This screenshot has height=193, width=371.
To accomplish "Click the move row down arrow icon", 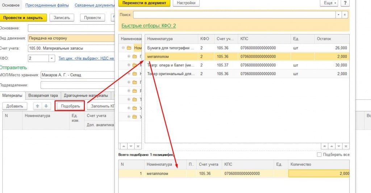I will pyautogui.click(x=46, y=106).
